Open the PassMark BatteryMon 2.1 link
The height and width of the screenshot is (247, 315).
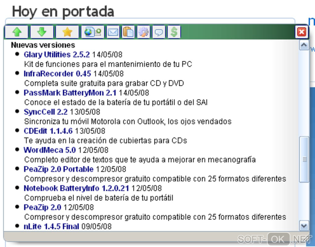coord(70,93)
